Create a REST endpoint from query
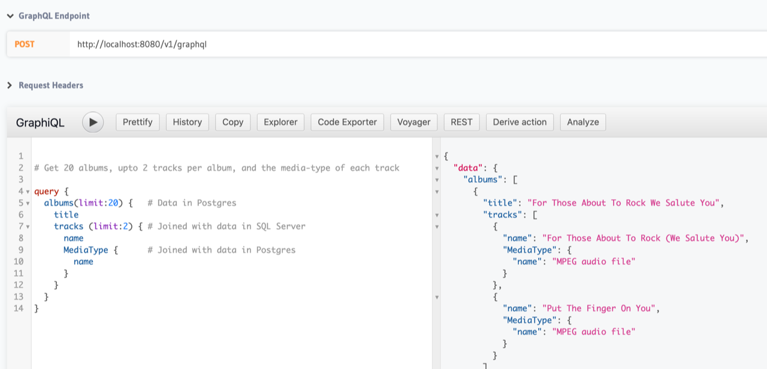The width and height of the screenshot is (767, 369). (x=461, y=122)
